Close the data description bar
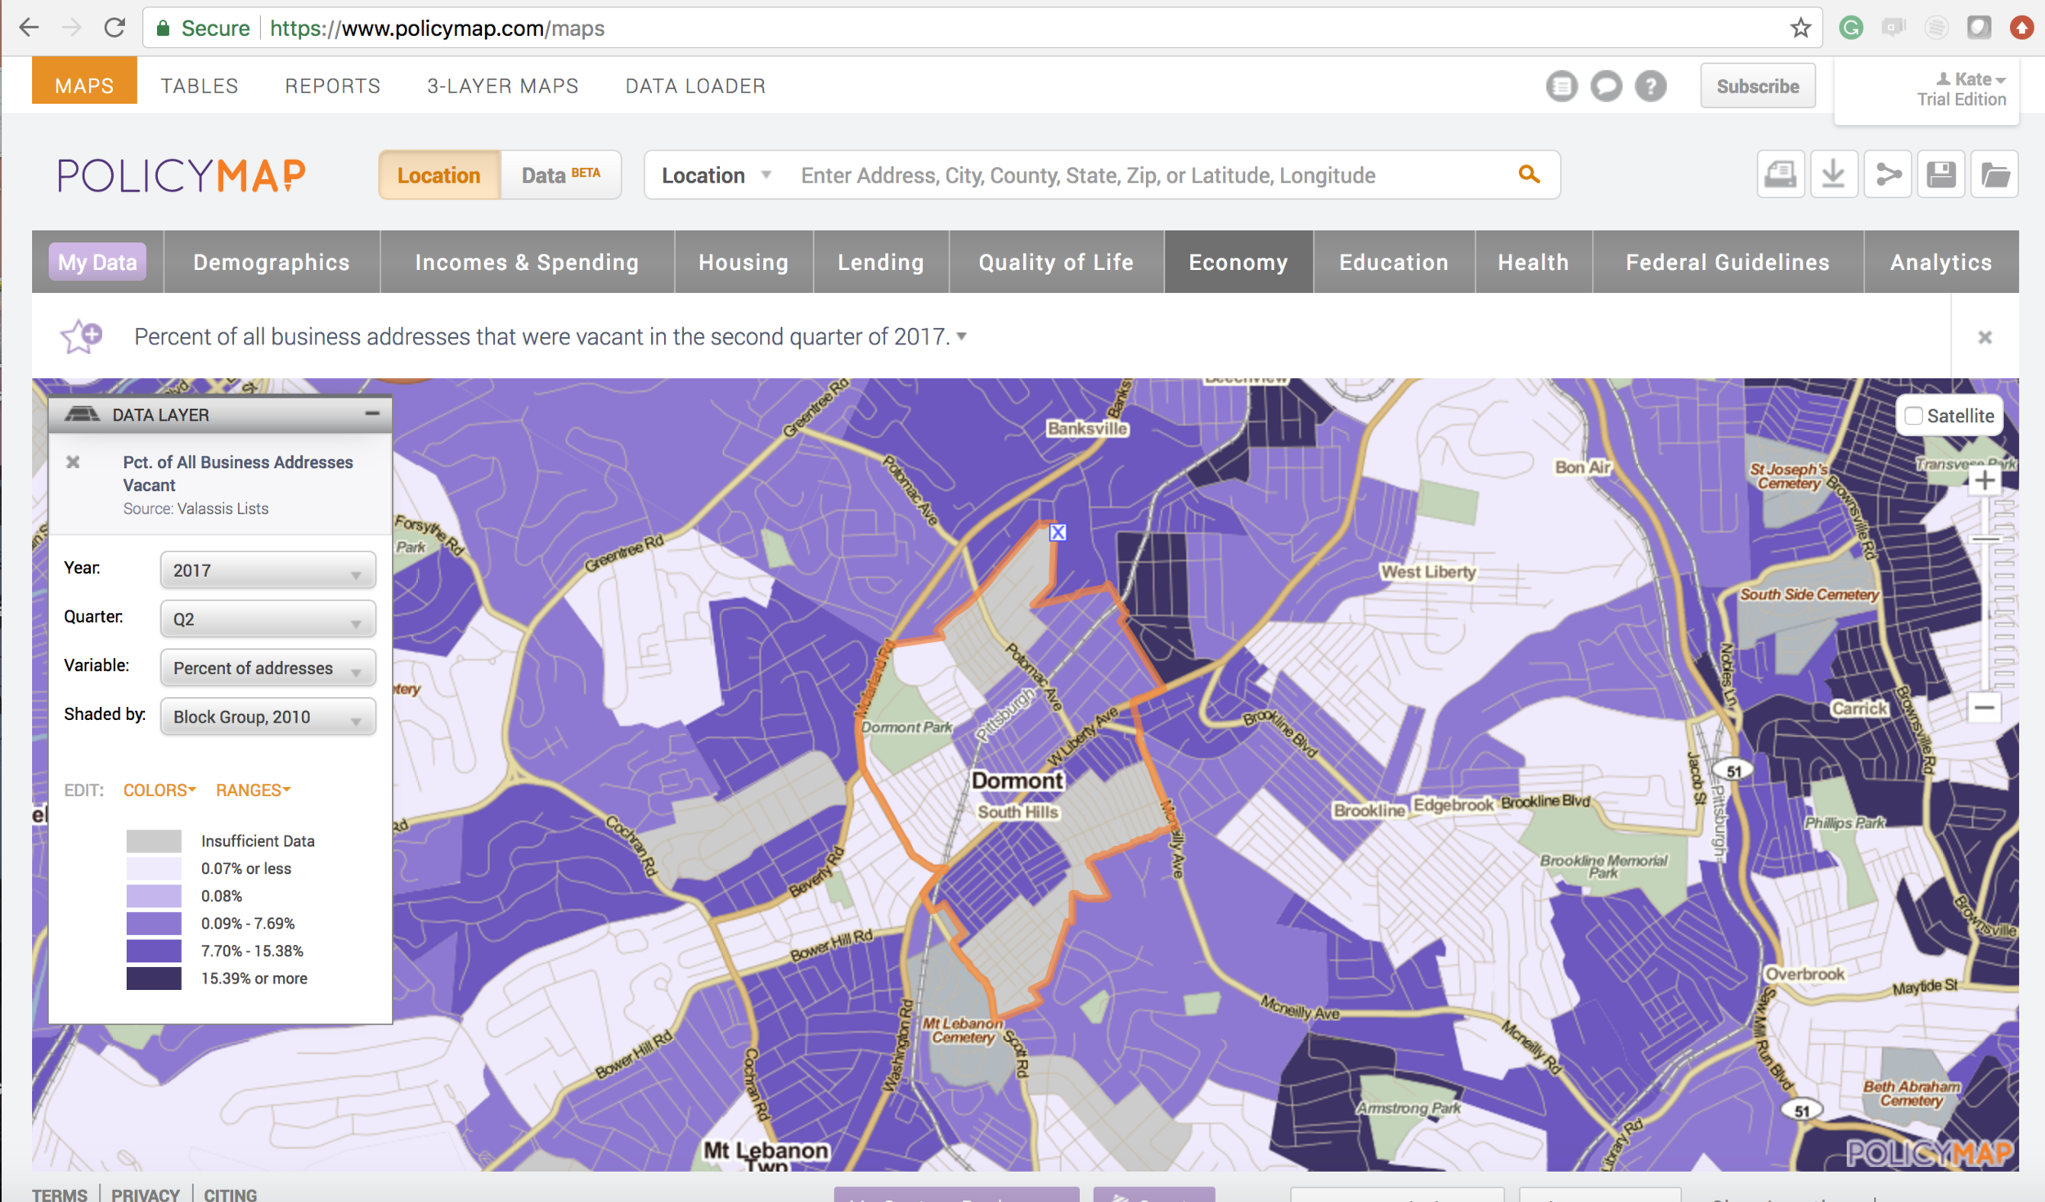 [1984, 337]
